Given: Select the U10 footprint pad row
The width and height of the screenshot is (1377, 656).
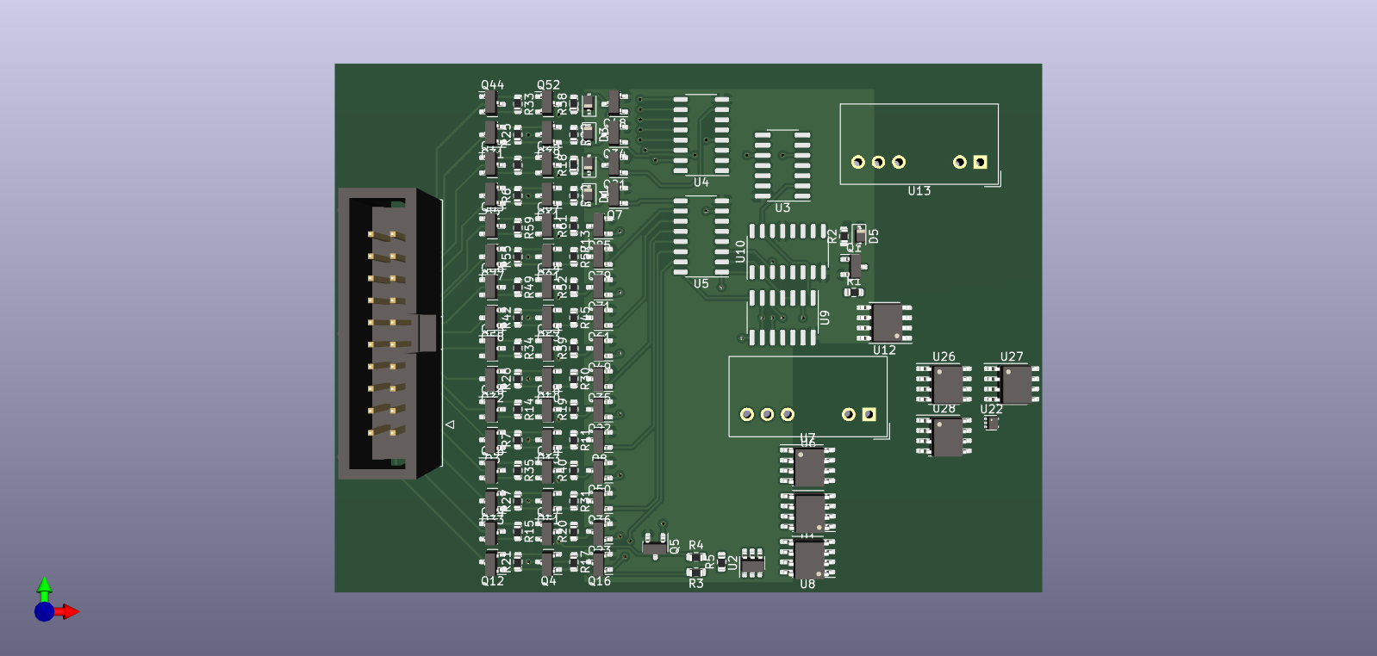Looking at the screenshot, I should [787, 251].
